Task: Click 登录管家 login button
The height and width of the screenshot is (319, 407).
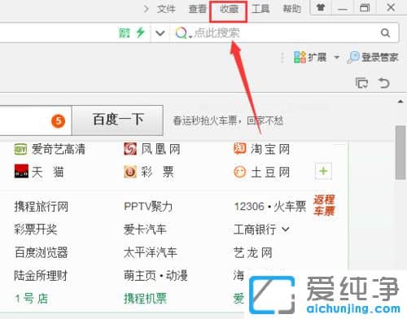Action: (x=373, y=58)
